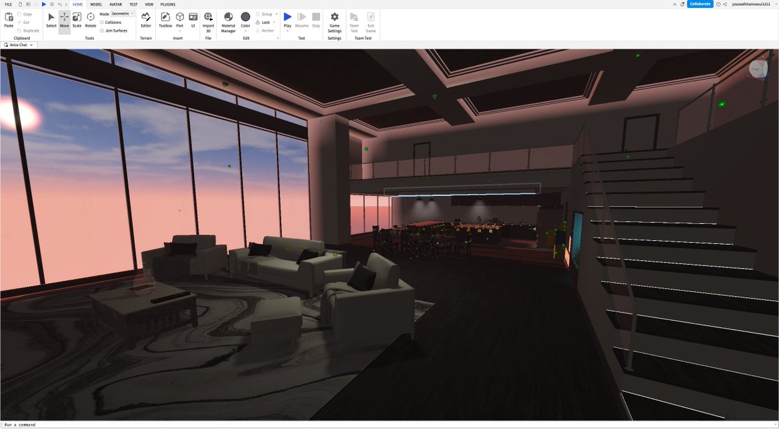The image size is (779, 438).
Task: Click the undo arrow in the quick access bar
Action: 59,5
